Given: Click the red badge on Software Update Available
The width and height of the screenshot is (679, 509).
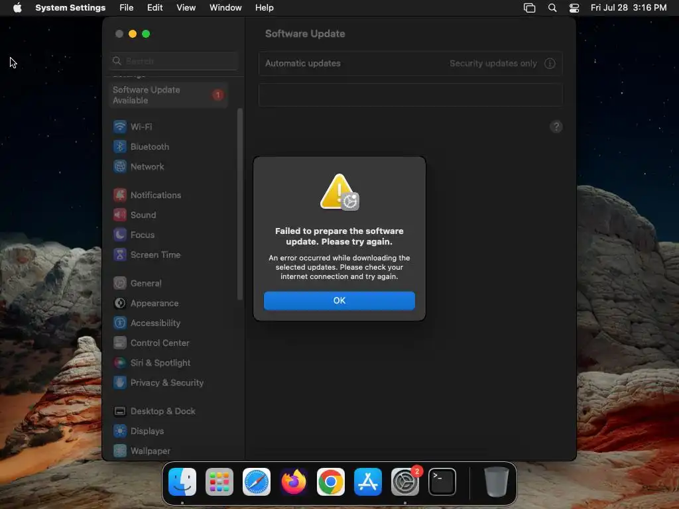Looking at the screenshot, I should [217, 95].
